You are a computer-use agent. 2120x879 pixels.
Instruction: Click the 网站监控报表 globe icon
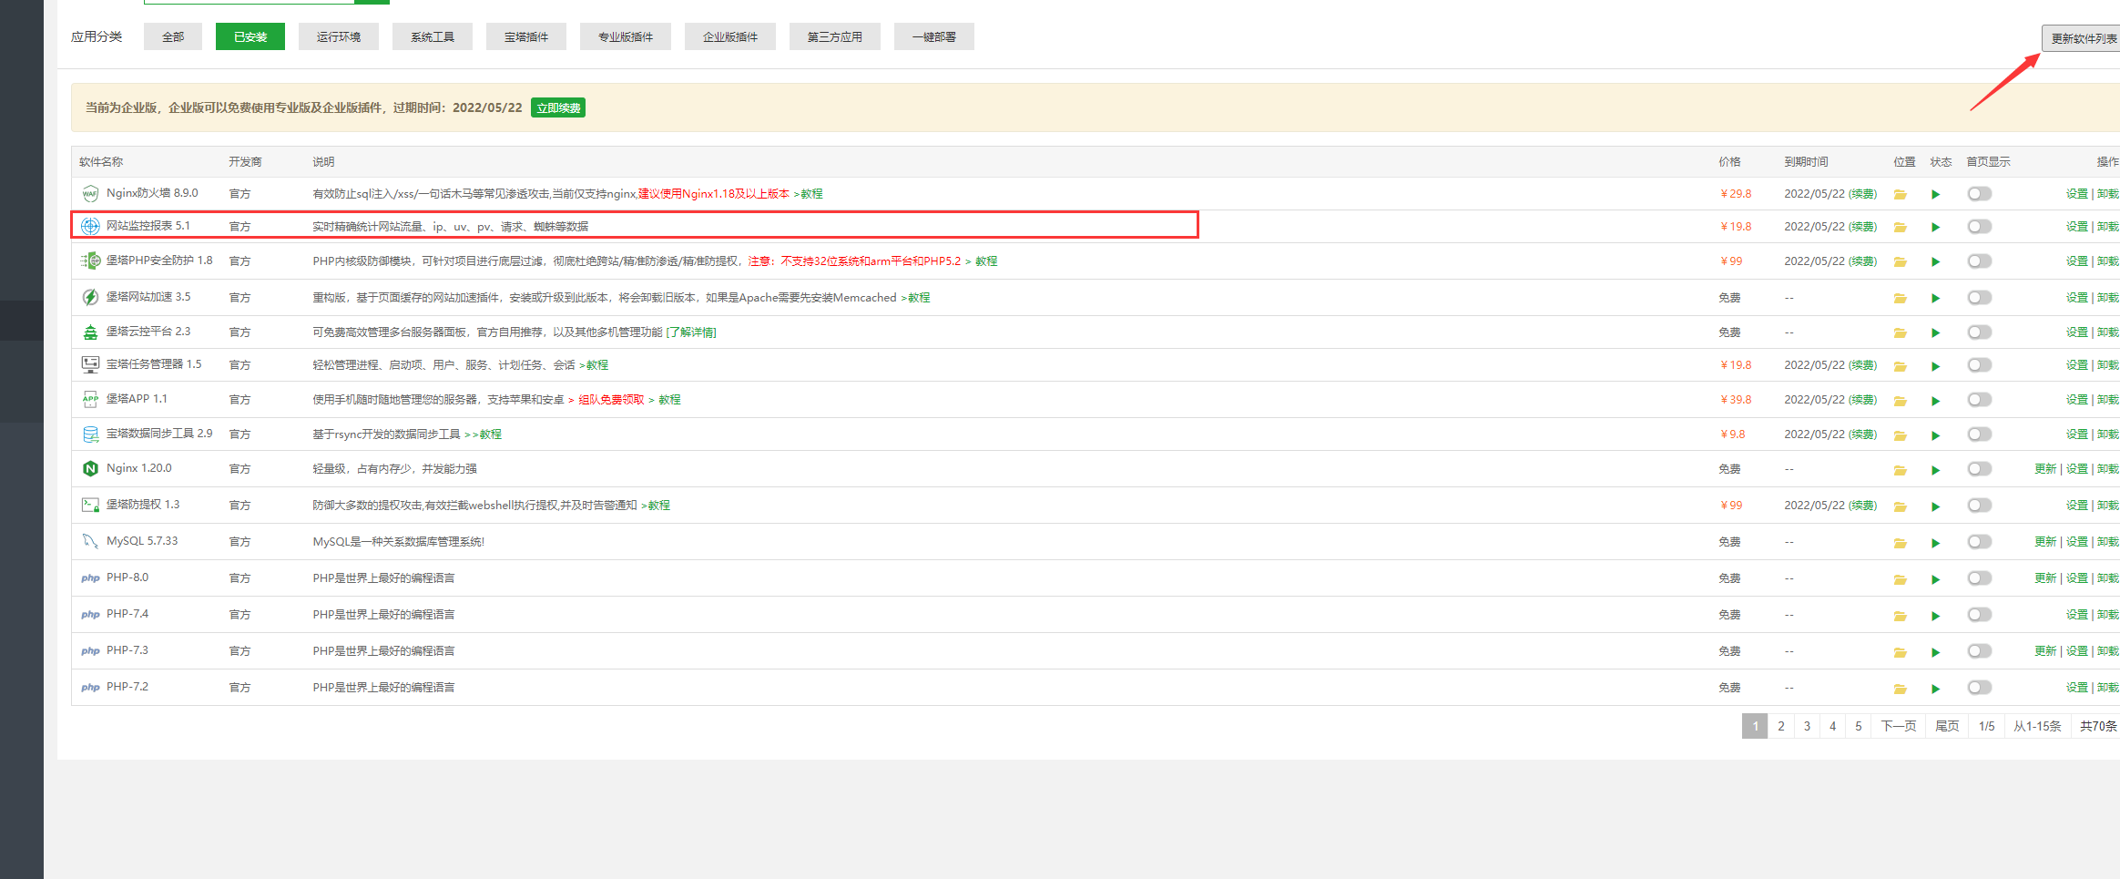point(90,226)
